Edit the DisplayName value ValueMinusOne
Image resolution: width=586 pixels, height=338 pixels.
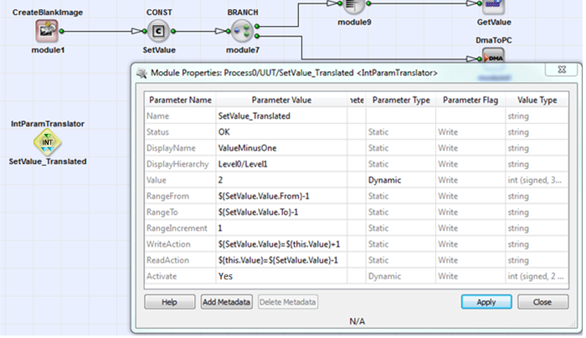(x=280, y=147)
